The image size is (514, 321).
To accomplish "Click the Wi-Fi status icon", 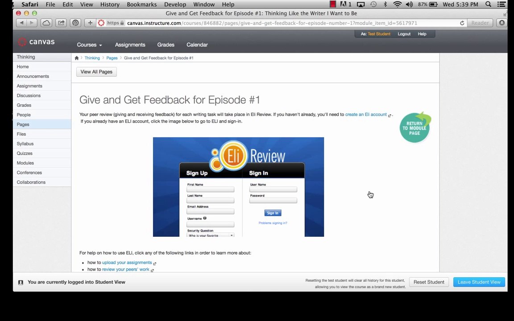I will pyautogui.click(x=397, y=4).
